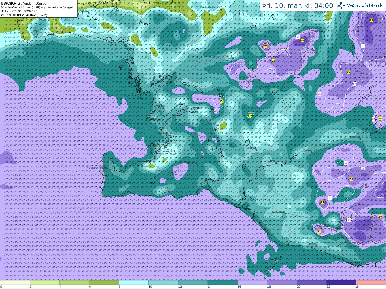386x289 pixels.
Task: Pick the violet 20–22 m/s legend swatch
Action: (x=312, y=283)
